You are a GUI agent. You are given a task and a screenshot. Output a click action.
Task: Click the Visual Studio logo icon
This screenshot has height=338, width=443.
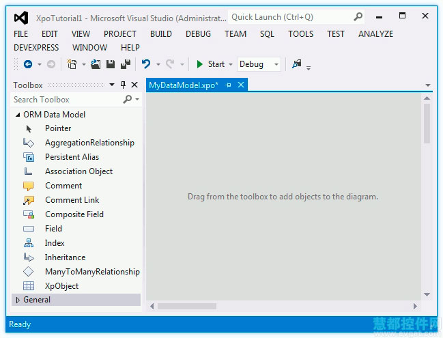point(21,18)
